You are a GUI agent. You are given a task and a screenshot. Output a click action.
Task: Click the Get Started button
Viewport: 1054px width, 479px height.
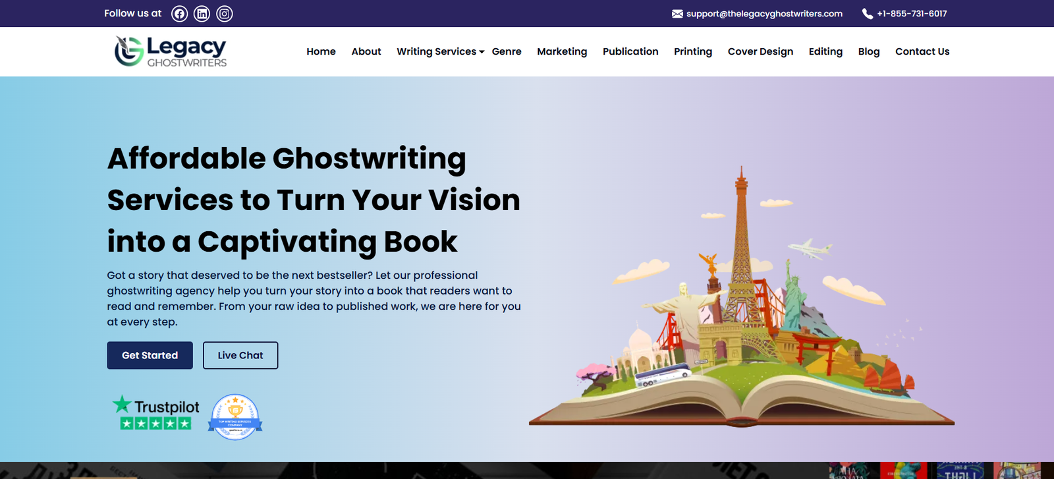[150, 355]
